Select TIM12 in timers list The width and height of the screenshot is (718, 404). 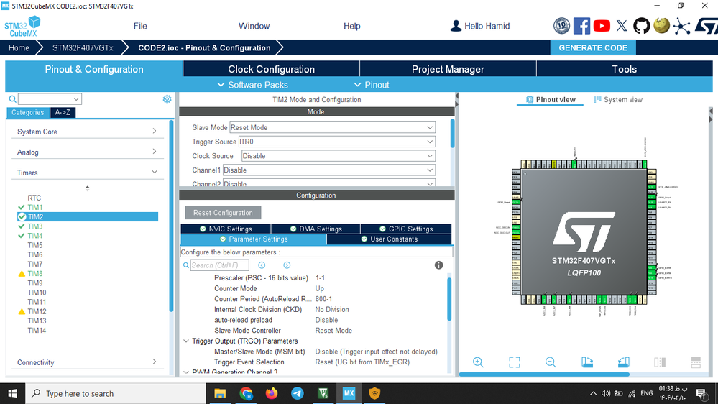(37, 311)
